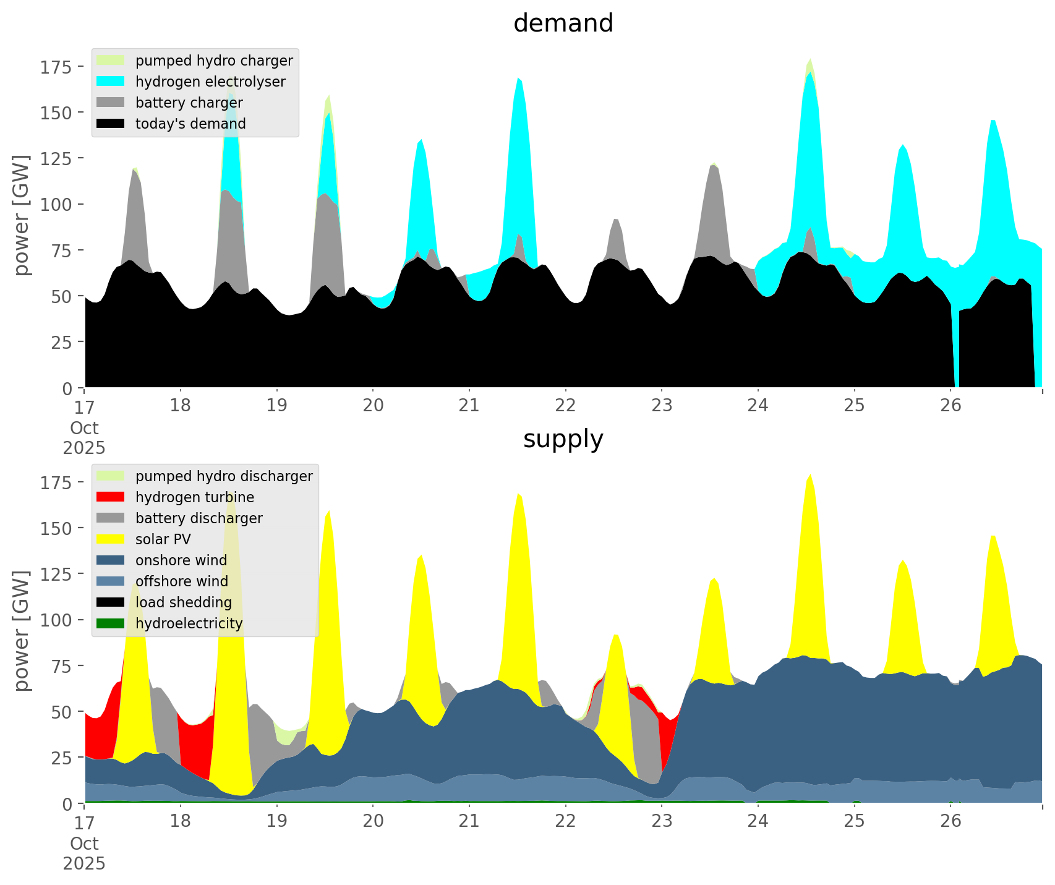This screenshot has height=885, width=1055.
Task: Click the 175 tick on demand y-axis
Action: (56, 67)
